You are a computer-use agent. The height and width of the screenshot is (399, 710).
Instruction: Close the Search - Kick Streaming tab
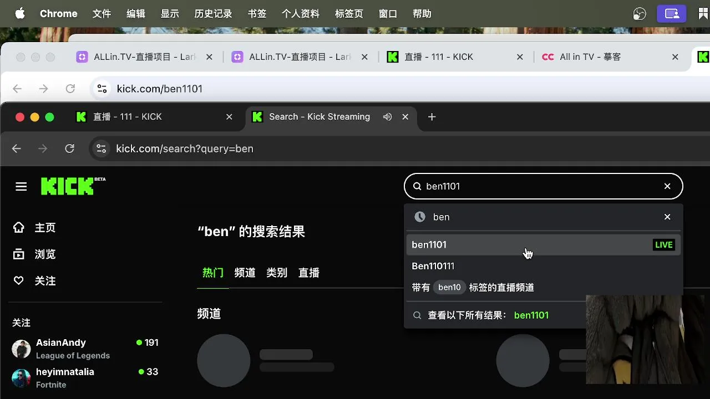coord(405,117)
